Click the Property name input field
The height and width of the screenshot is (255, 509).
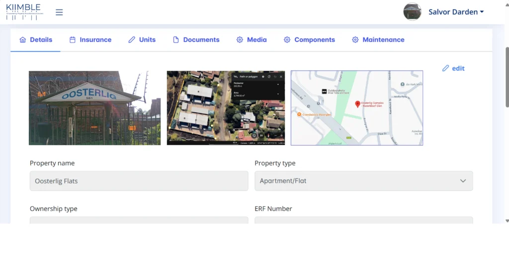pos(139,181)
